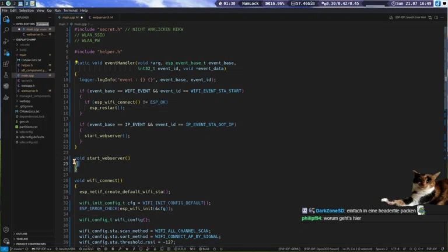Image resolution: width=448 pixels, height=252 pixels.
Task: Select target esp32s3 in status bar
Action: coord(86,249)
